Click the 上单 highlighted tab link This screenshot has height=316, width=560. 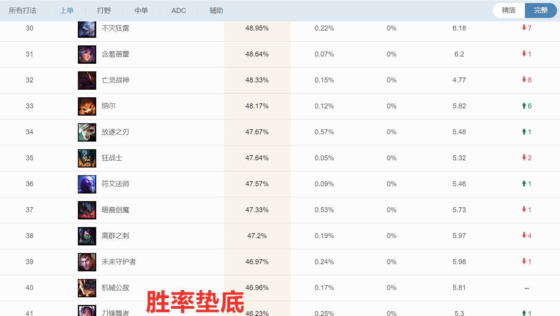[x=67, y=11]
